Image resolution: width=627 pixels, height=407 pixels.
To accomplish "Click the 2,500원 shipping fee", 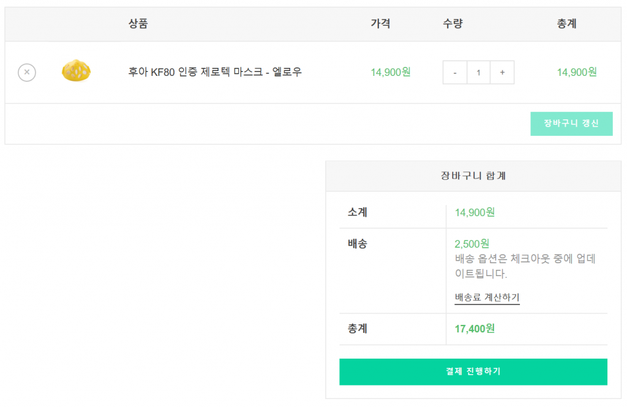I will click(x=472, y=244).
